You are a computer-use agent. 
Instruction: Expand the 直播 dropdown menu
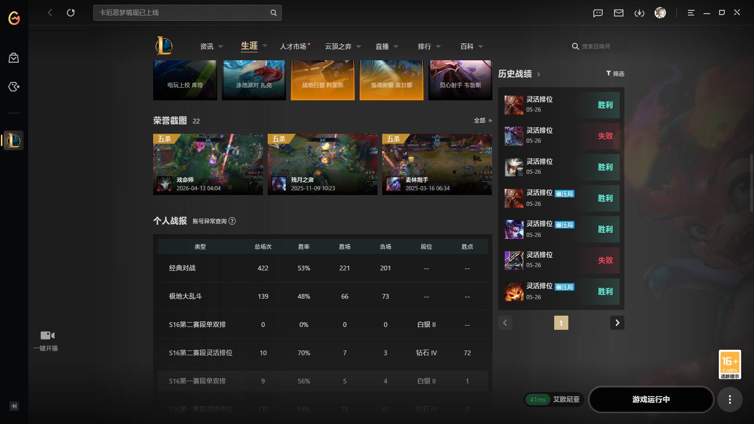tap(396, 47)
